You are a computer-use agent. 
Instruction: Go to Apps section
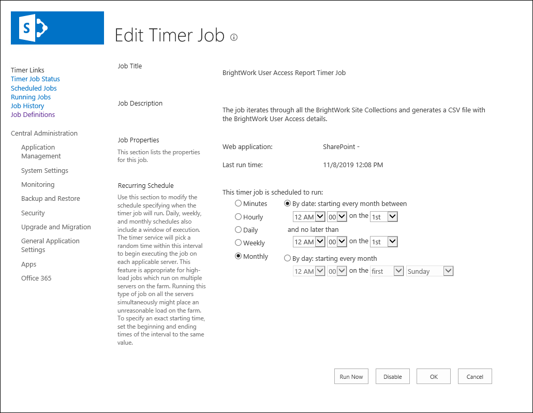click(x=28, y=264)
